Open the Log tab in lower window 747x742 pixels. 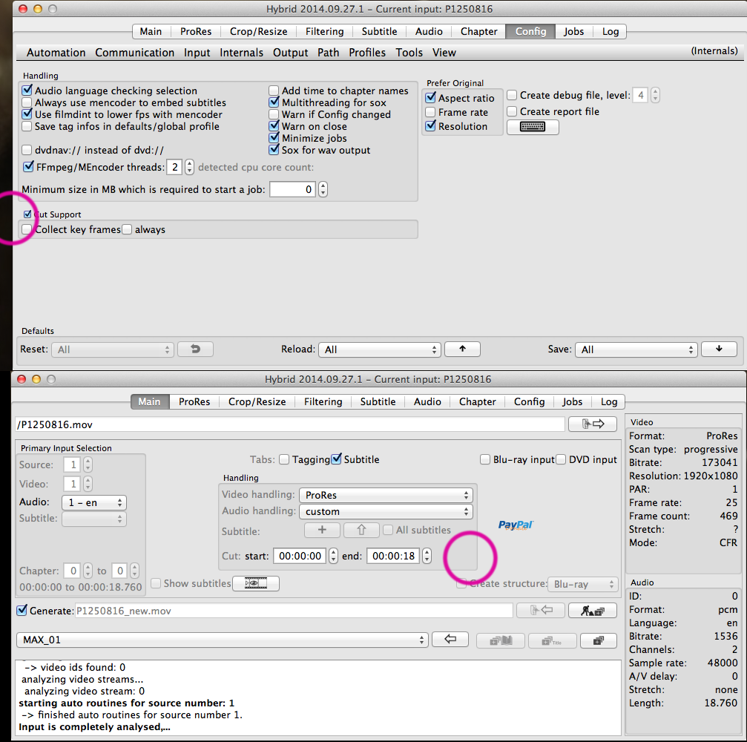coord(609,401)
